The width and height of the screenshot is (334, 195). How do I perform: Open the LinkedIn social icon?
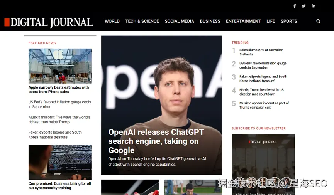click(x=314, y=6)
